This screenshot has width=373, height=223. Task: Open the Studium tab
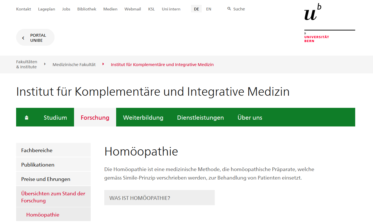tap(55, 117)
